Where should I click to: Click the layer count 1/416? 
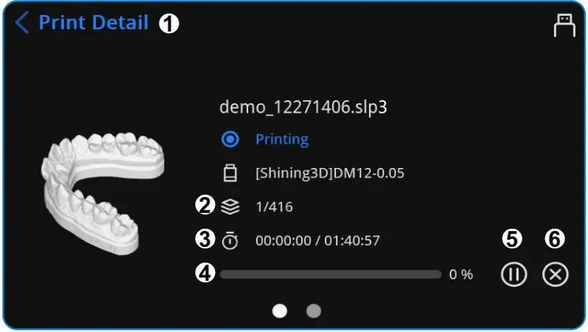pos(274,207)
